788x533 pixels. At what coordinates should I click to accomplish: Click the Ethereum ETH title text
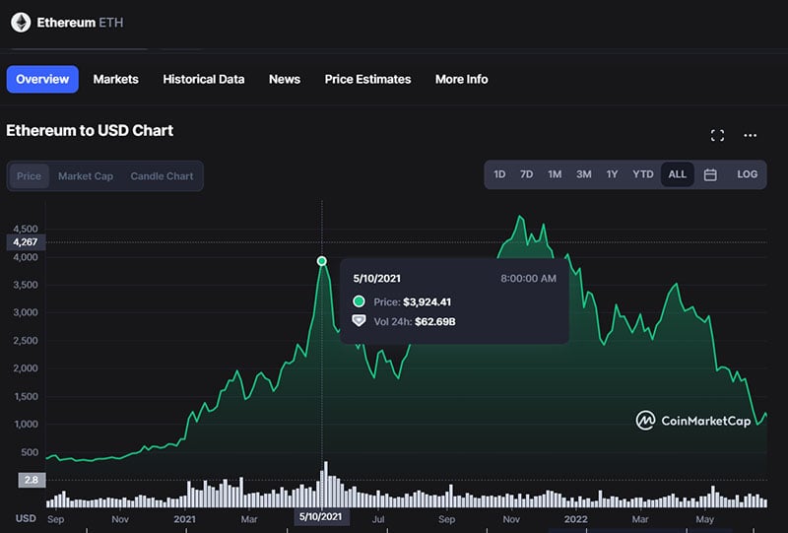(x=80, y=23)
